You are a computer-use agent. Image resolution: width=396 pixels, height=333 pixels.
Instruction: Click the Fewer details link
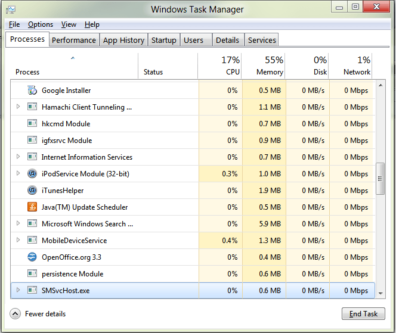(x=45, y=314)
